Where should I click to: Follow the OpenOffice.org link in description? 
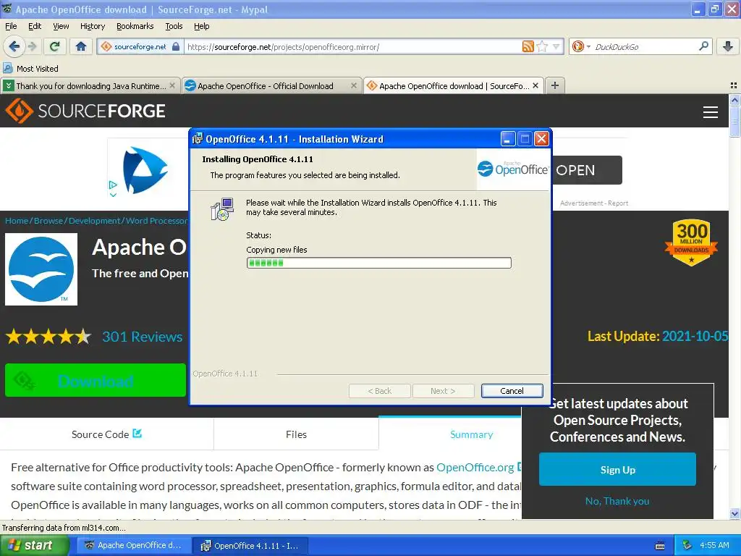point(475,467)
